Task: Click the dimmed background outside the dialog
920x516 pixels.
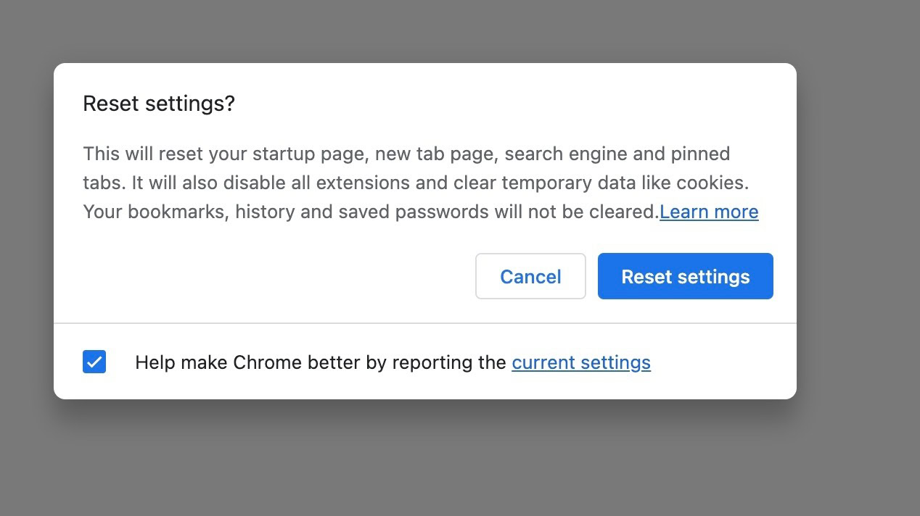Action: 856,217
